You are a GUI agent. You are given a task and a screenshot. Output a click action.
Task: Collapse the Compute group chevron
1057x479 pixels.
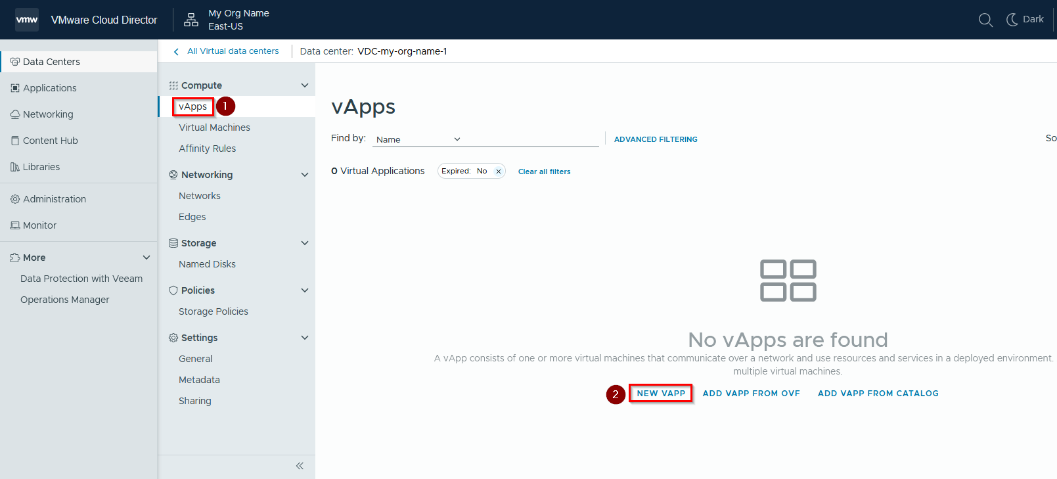pos(305,85)
